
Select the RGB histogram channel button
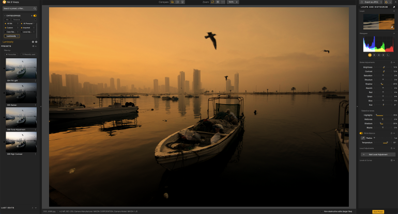370,55
